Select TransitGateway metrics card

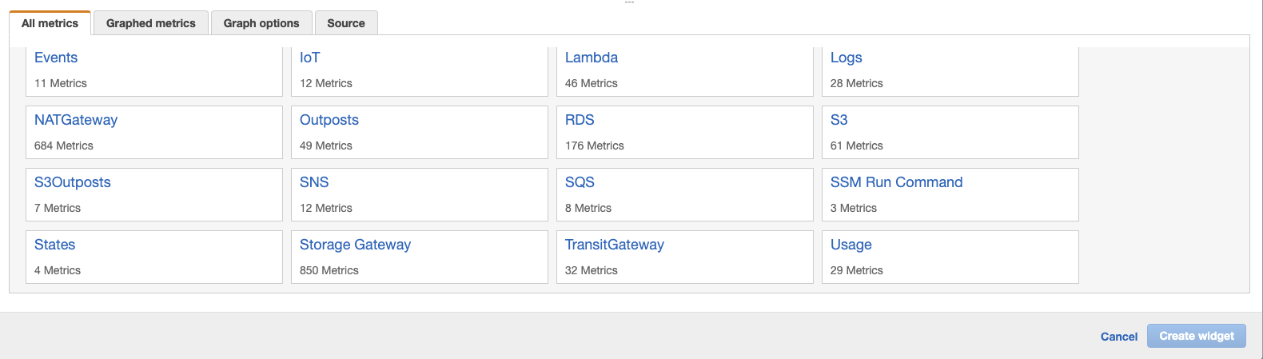click(x=614, y=245)
